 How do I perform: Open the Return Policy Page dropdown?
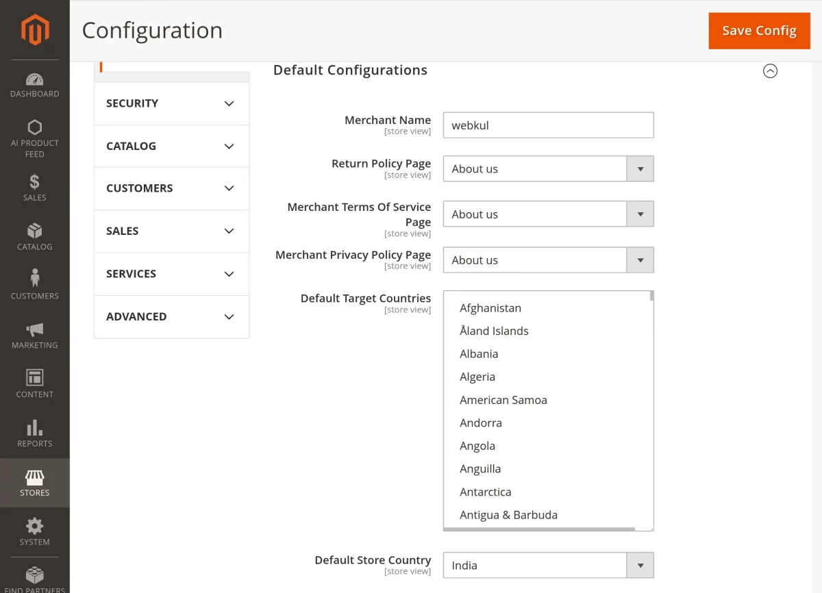pos(640,168)
